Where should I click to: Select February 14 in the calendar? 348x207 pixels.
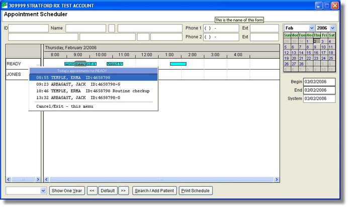[x=301, y=53]
